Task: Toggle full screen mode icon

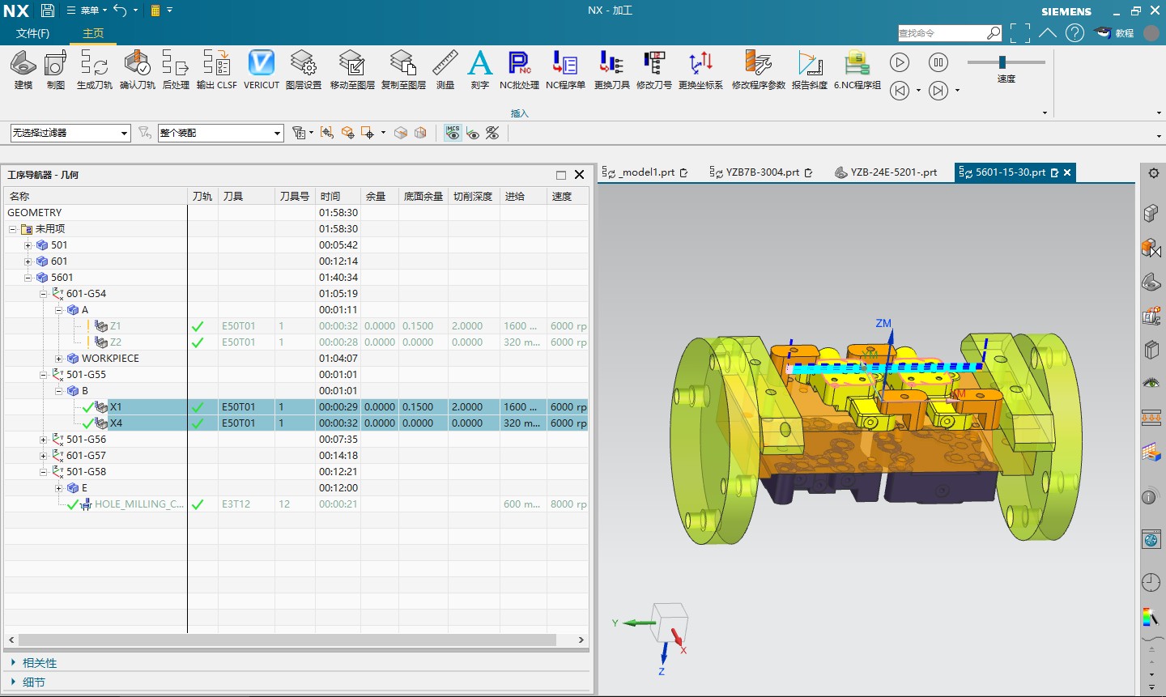Action: (x=1020, y=33)
